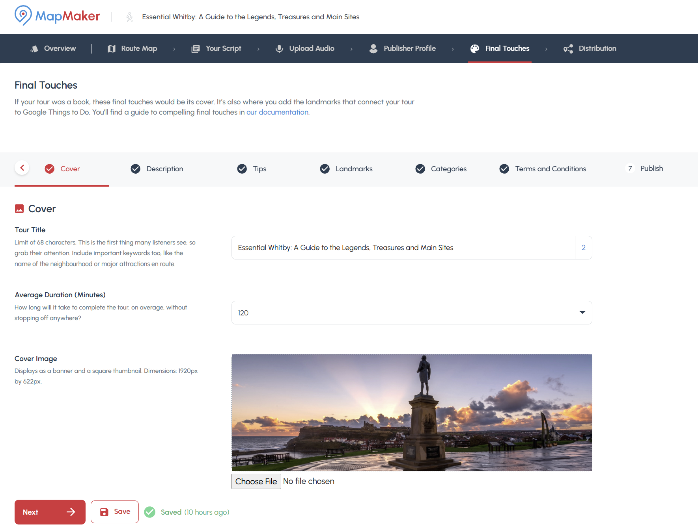Click the Landmarks step checkmark icon
The width and height of the screenshot is (698, 530).
[x=325, y=169]
